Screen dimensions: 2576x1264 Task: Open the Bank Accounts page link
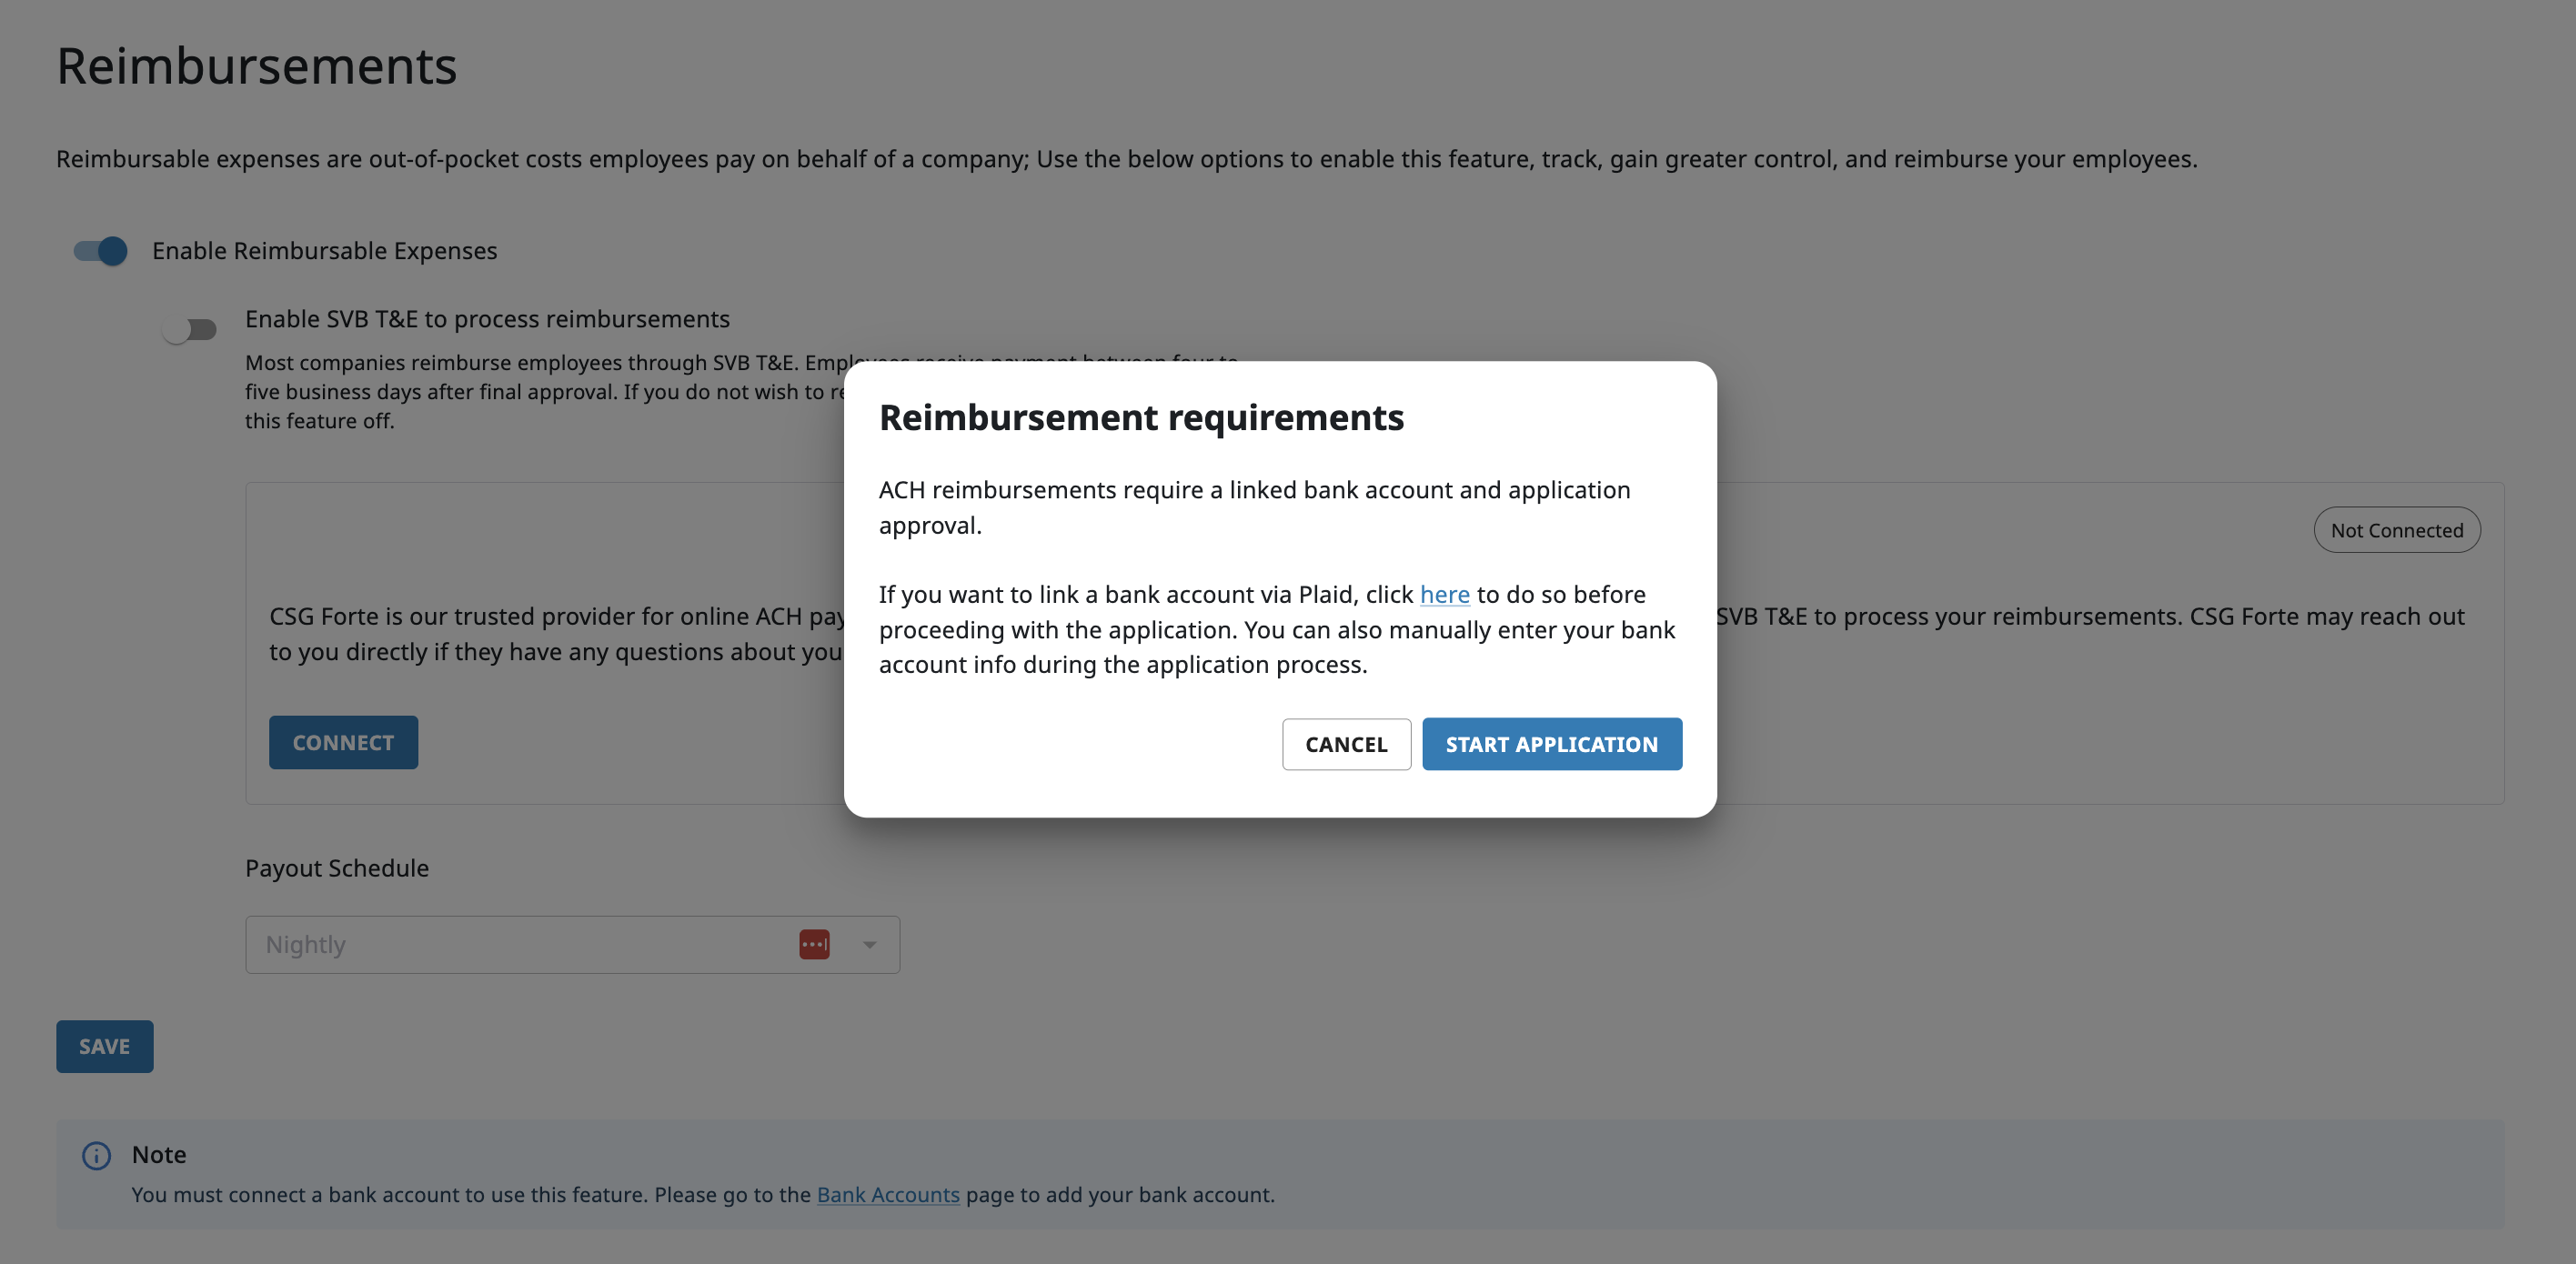[888, 1195]
